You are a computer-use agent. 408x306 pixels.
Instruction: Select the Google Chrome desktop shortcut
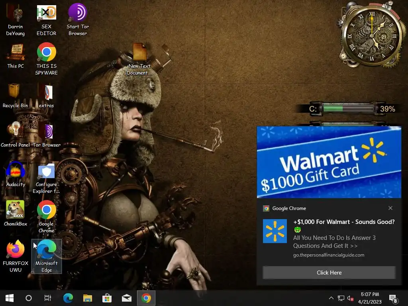(x=46, y=217)
